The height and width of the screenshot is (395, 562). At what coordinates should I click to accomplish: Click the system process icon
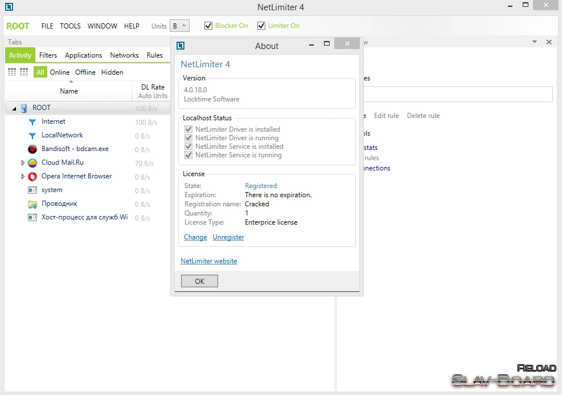tap(32, 190)
